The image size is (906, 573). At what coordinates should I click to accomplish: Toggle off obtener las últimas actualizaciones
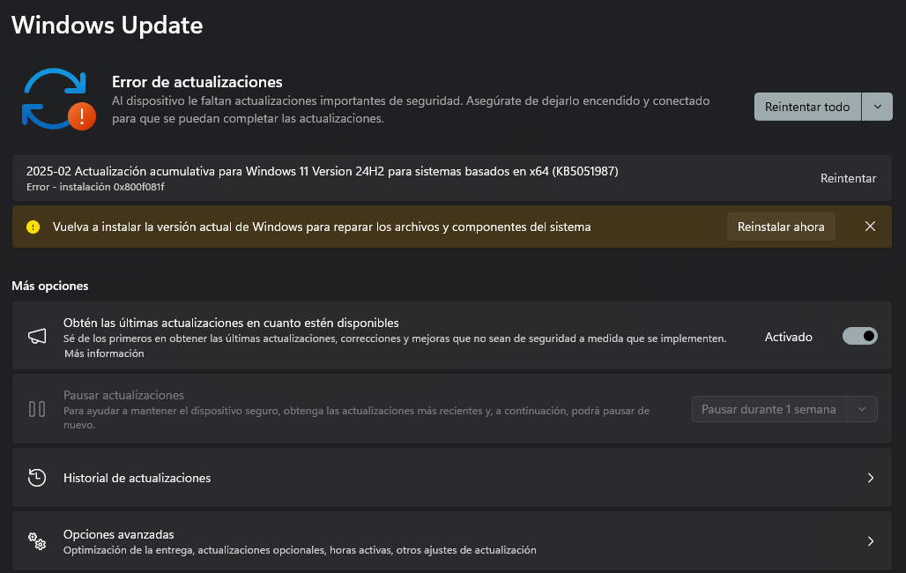click(859, 336)
